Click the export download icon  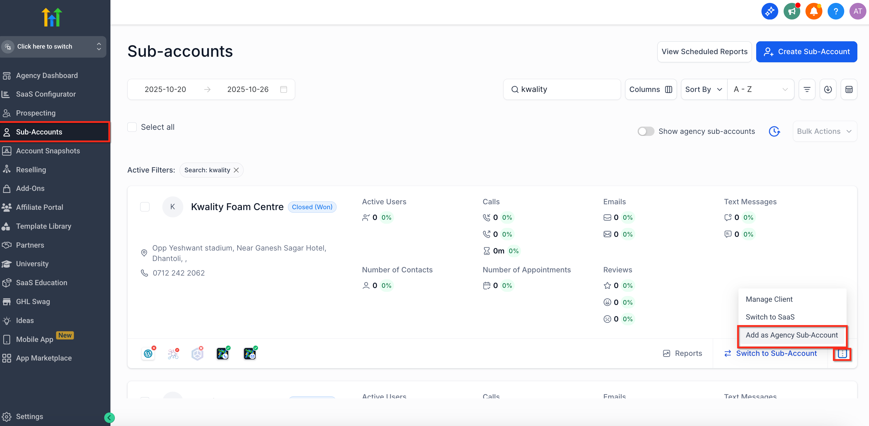[x=828, y=89]
